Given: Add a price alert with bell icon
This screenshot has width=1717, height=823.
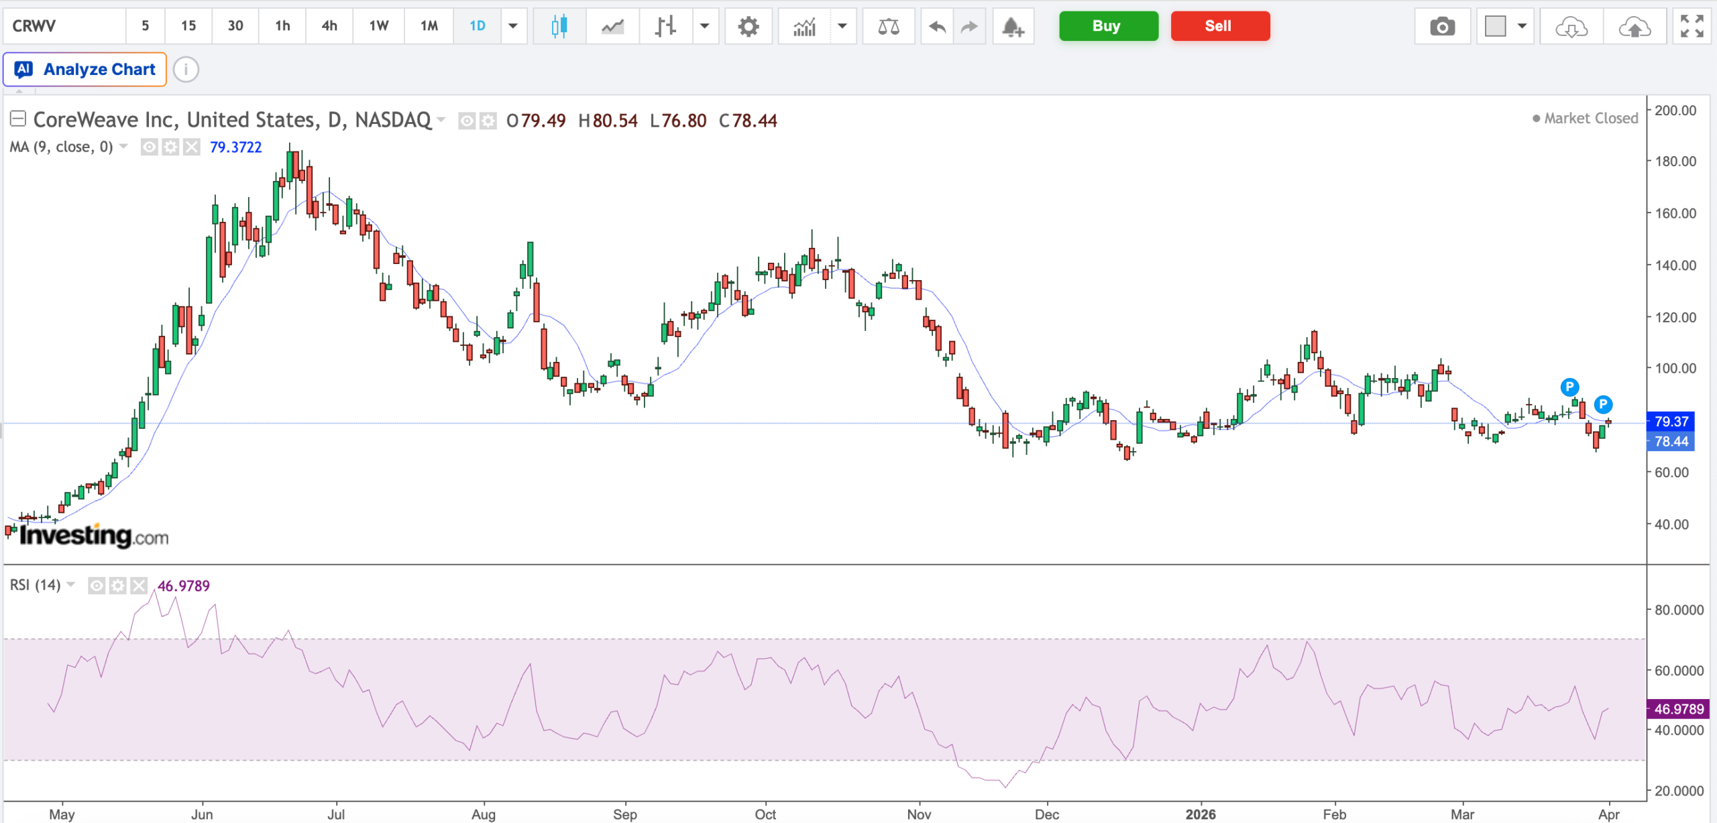Looking at the screenshot, I should (1013, 26).
